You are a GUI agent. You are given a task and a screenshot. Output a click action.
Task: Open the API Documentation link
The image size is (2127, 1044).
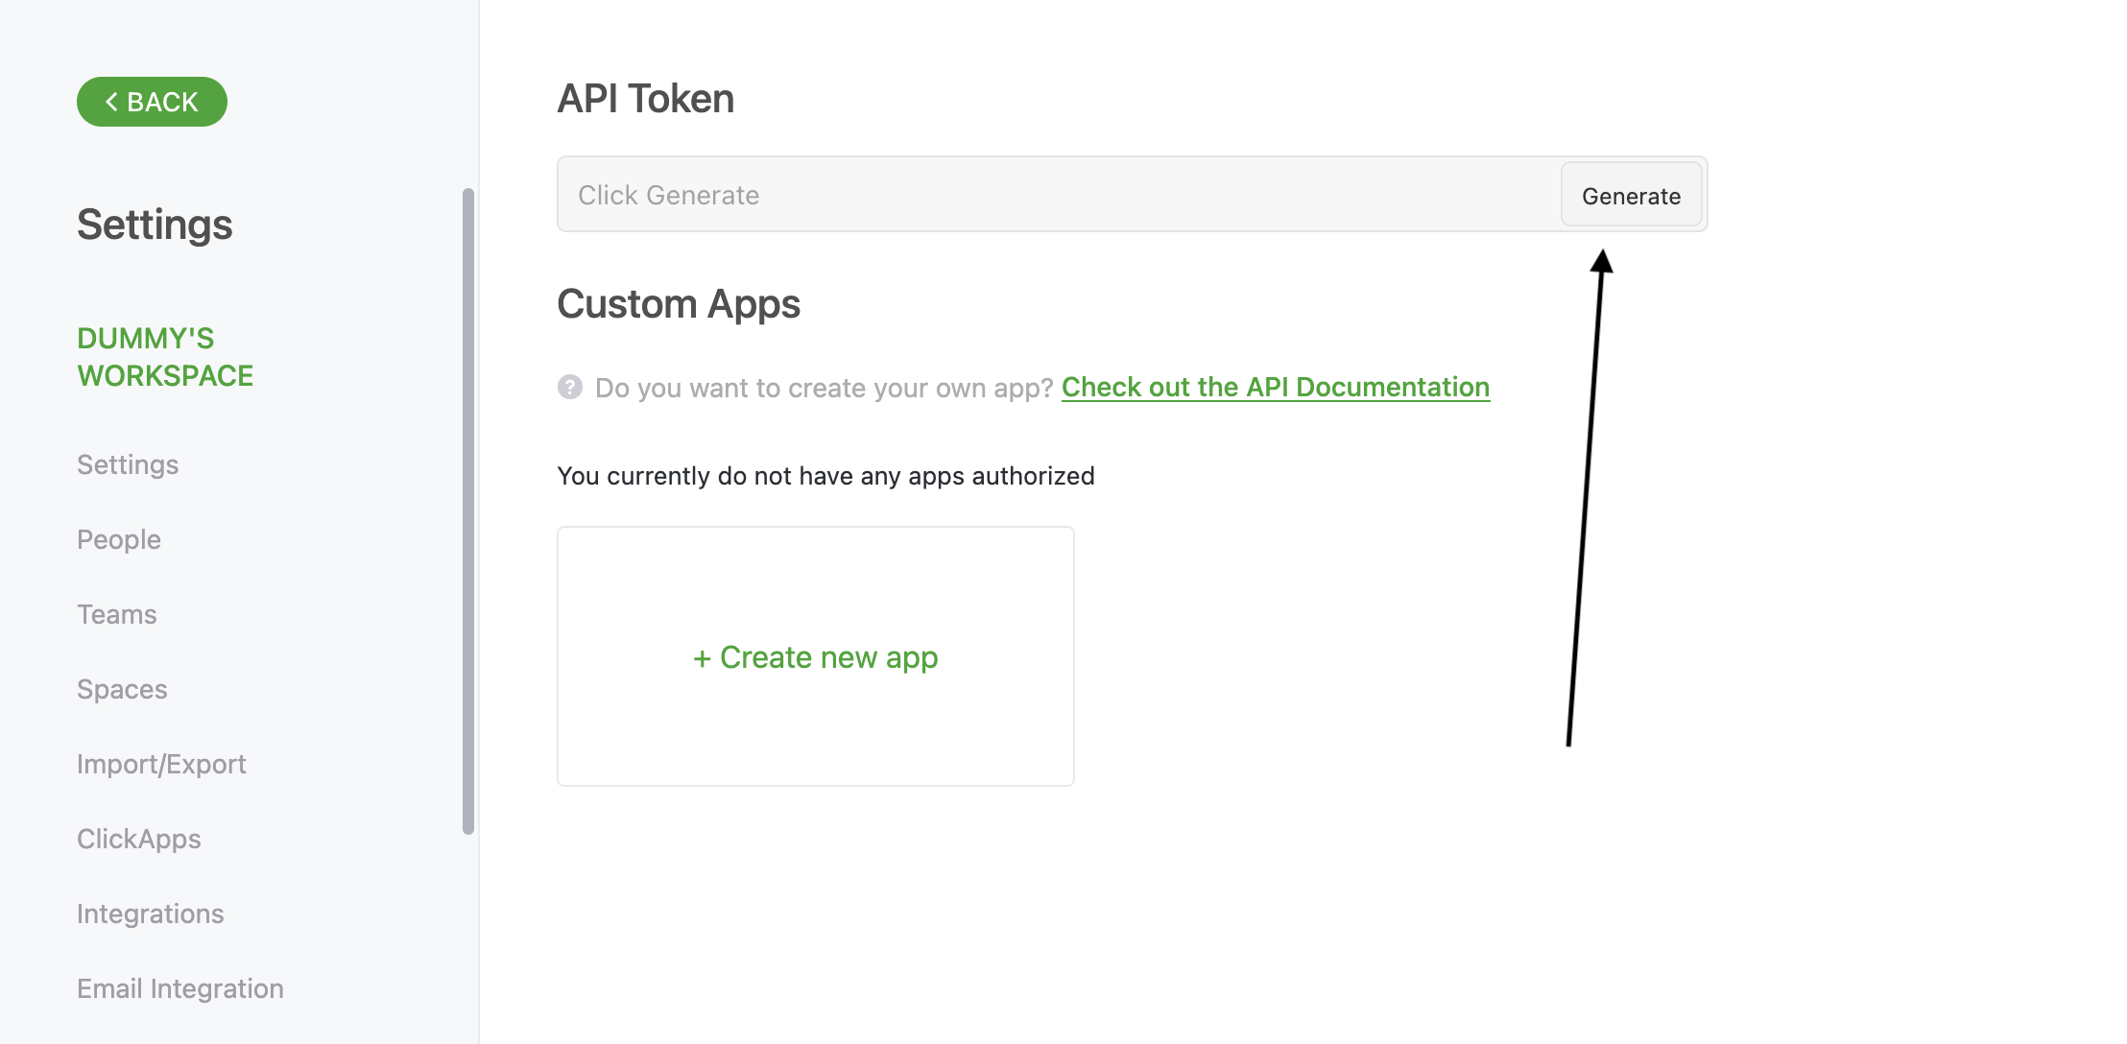(x=1275, y=387)
